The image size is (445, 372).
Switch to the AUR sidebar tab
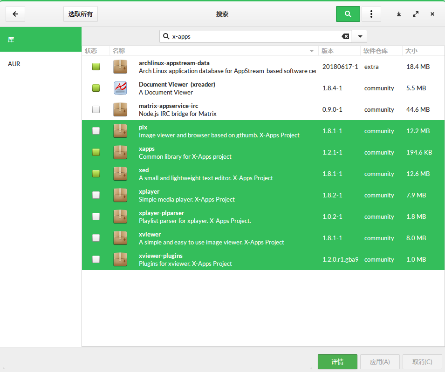[41, 64]
